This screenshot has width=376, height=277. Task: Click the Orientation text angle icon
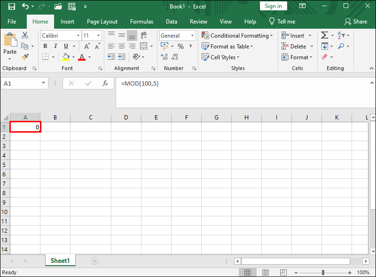136,57
